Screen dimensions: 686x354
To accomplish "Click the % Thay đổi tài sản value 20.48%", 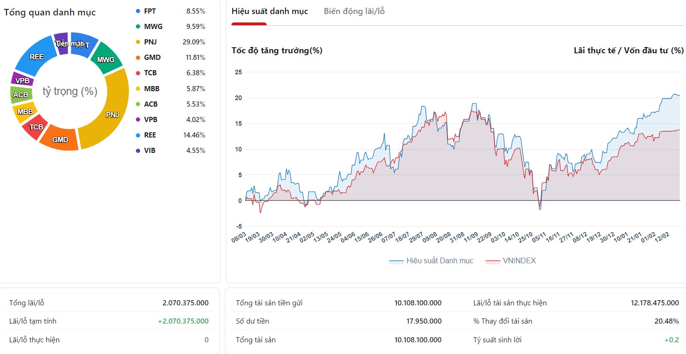I will [667, 321].
